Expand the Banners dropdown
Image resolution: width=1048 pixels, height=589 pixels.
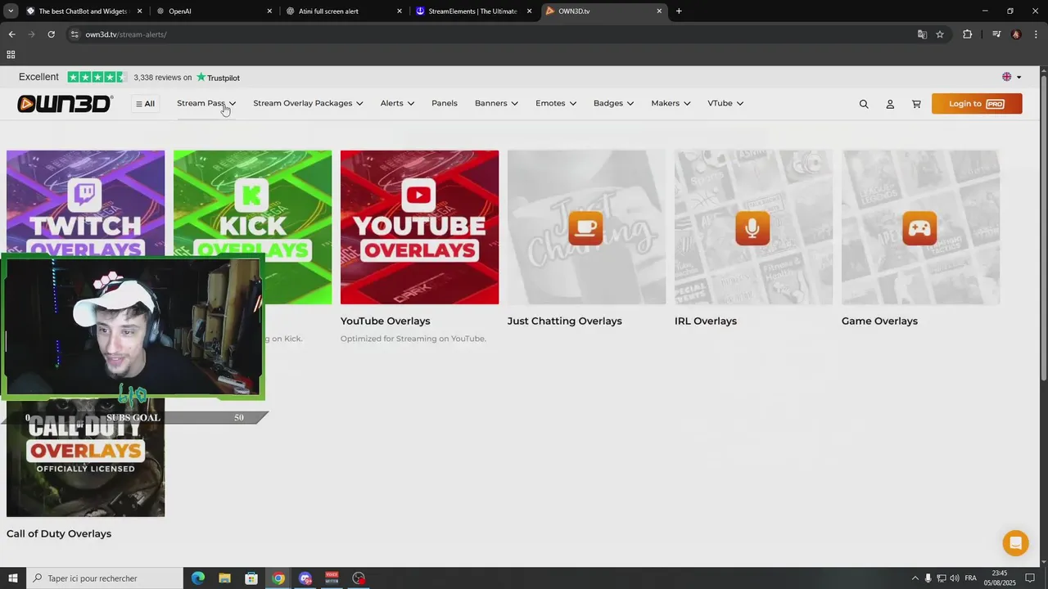point(496,103)
